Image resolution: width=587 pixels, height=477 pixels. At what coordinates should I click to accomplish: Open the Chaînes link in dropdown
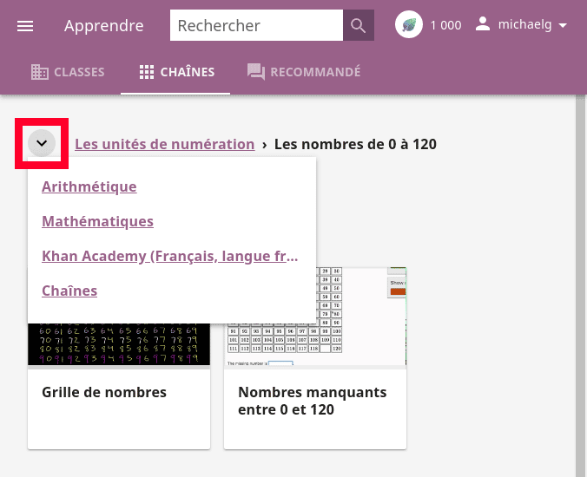pos(69,291)
